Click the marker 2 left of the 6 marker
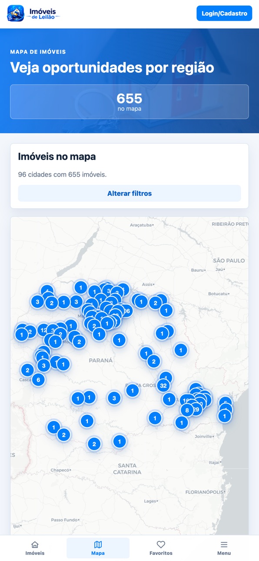The image size is (259, 561). point(27,370)
